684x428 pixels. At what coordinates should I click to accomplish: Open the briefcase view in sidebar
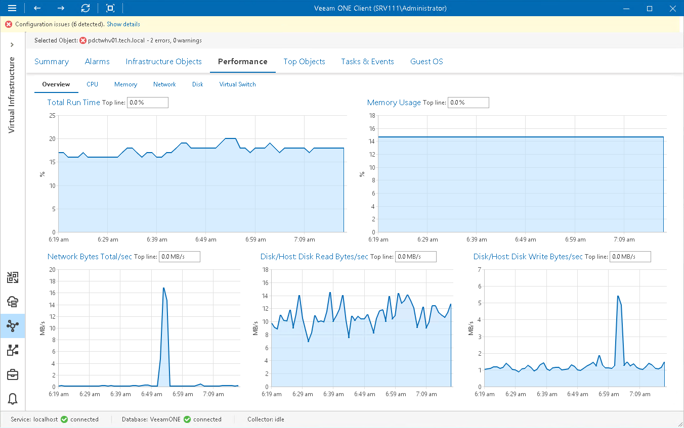click(x=13, y=374)
